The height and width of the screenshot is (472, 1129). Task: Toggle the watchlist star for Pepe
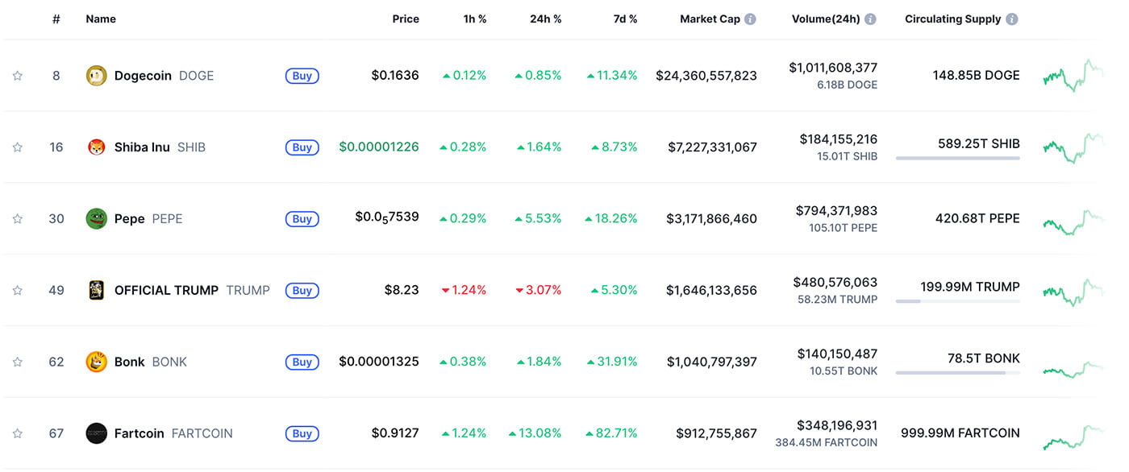coord(17,219)
